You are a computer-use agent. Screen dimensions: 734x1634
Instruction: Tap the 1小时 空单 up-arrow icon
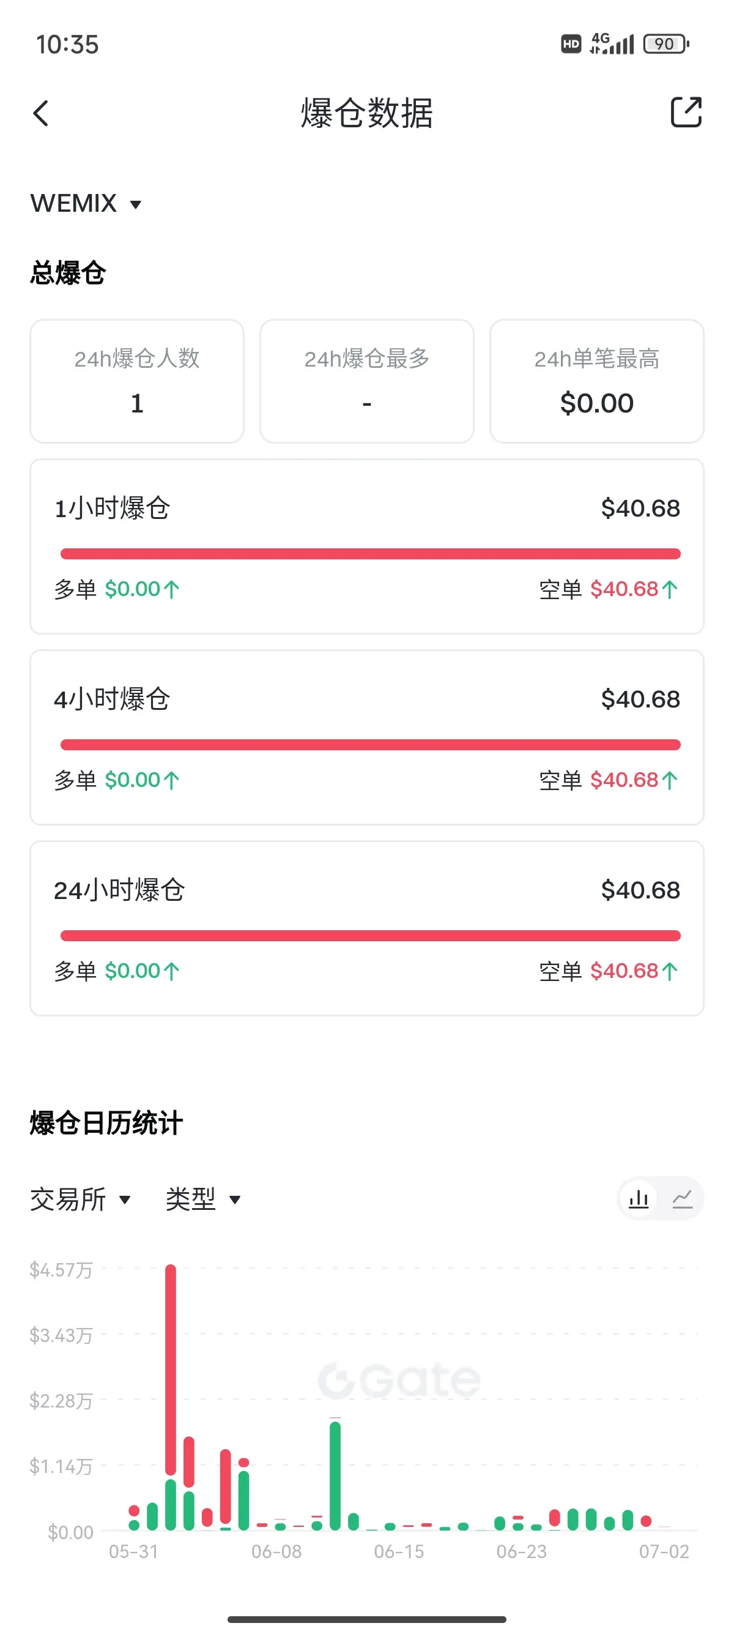[x=670, y=589]
